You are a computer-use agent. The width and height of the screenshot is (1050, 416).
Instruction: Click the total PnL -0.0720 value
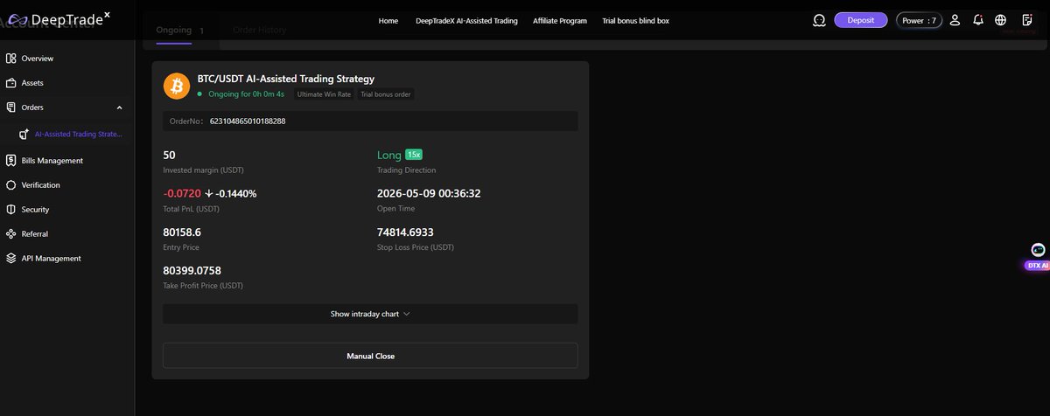[182, 193]
